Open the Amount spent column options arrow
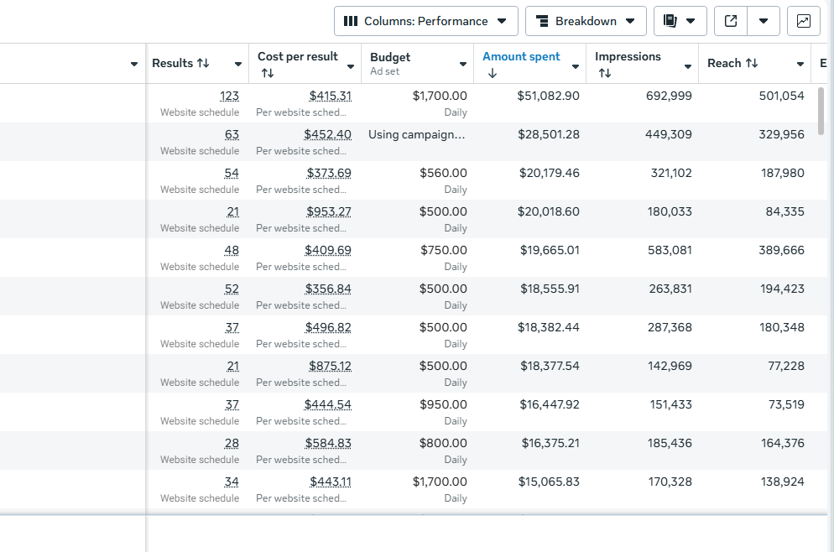This screenshot has height=552, width=834. pos(576,65)
